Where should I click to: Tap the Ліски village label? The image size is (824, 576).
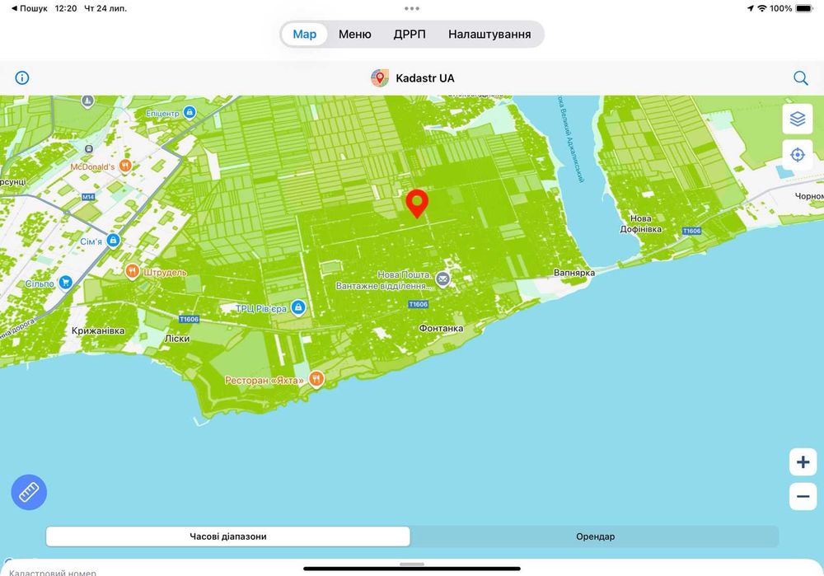[177, 339]
